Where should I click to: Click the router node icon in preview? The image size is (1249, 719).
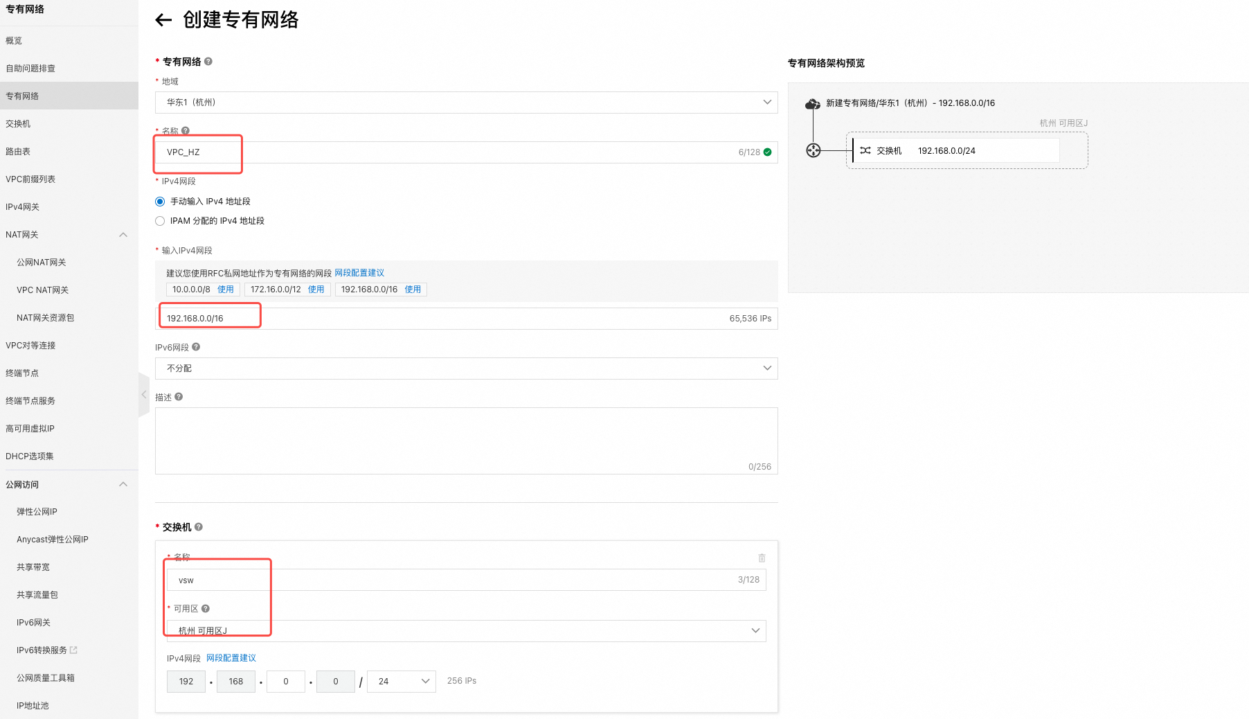(x=814, y=150)
